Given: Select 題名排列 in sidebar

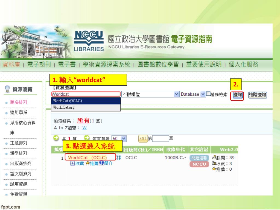Looking at the screenshot, I should coord(19,102).
